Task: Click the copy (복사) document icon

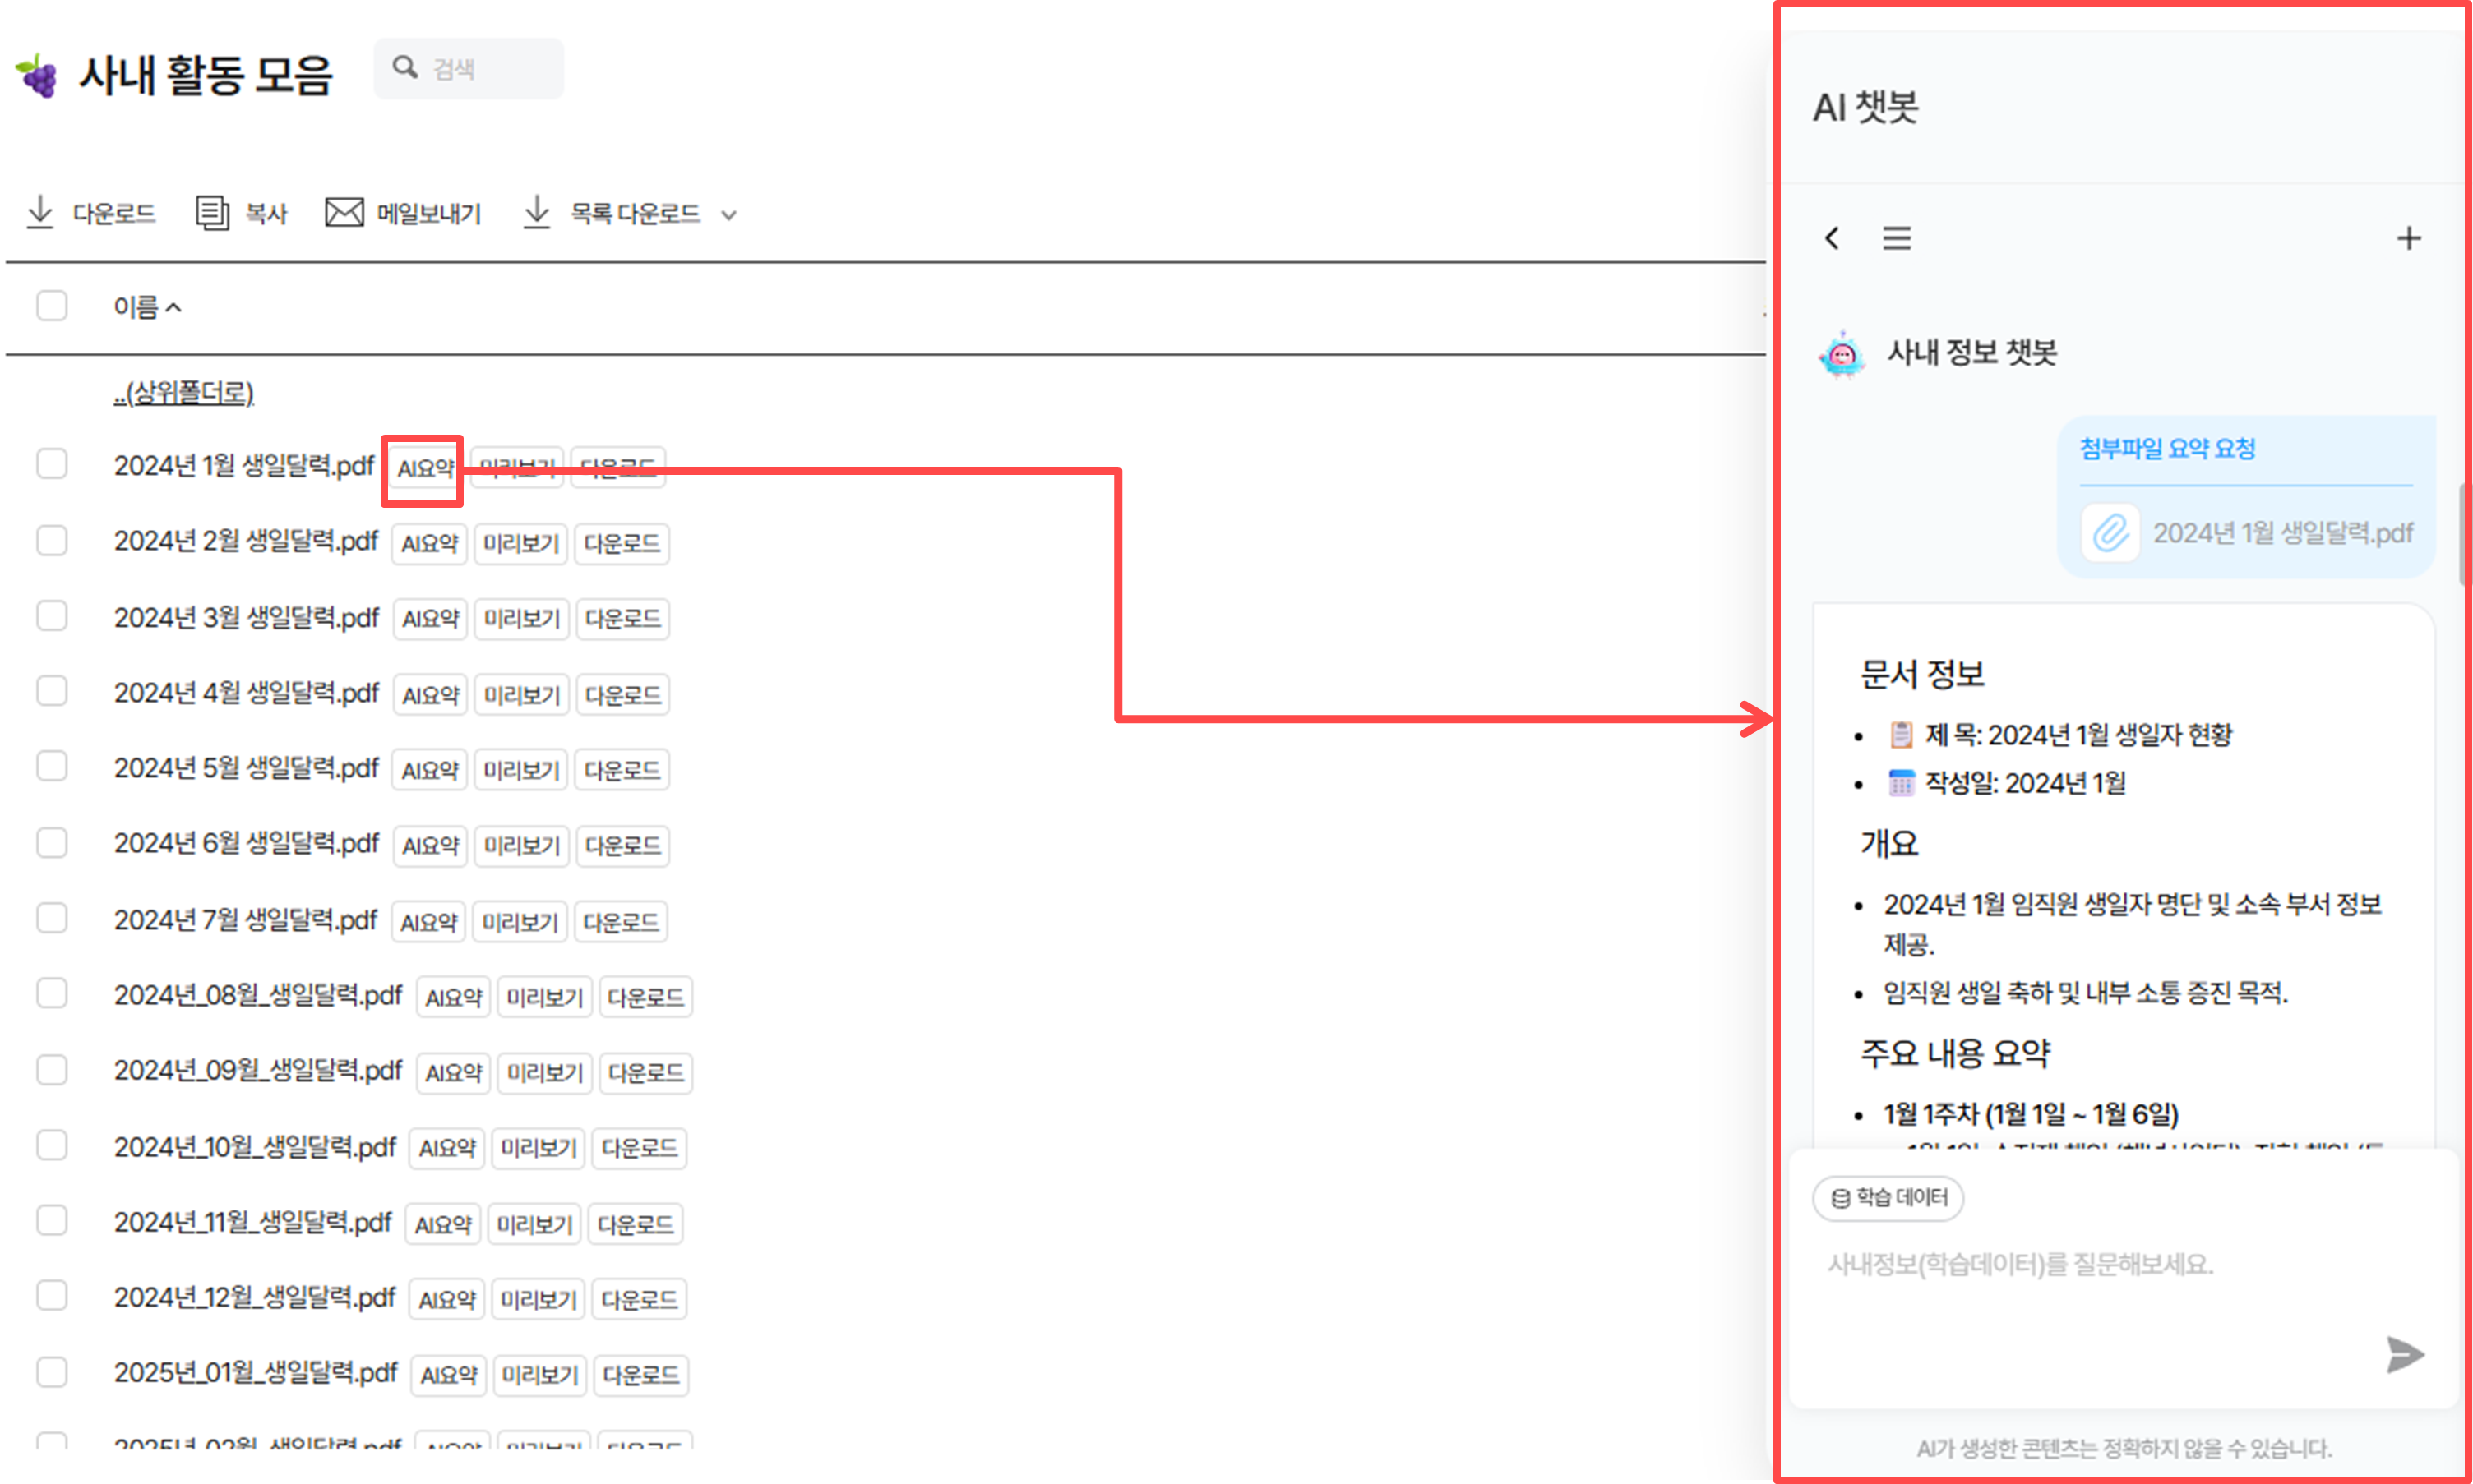Action: coord(212,212)
